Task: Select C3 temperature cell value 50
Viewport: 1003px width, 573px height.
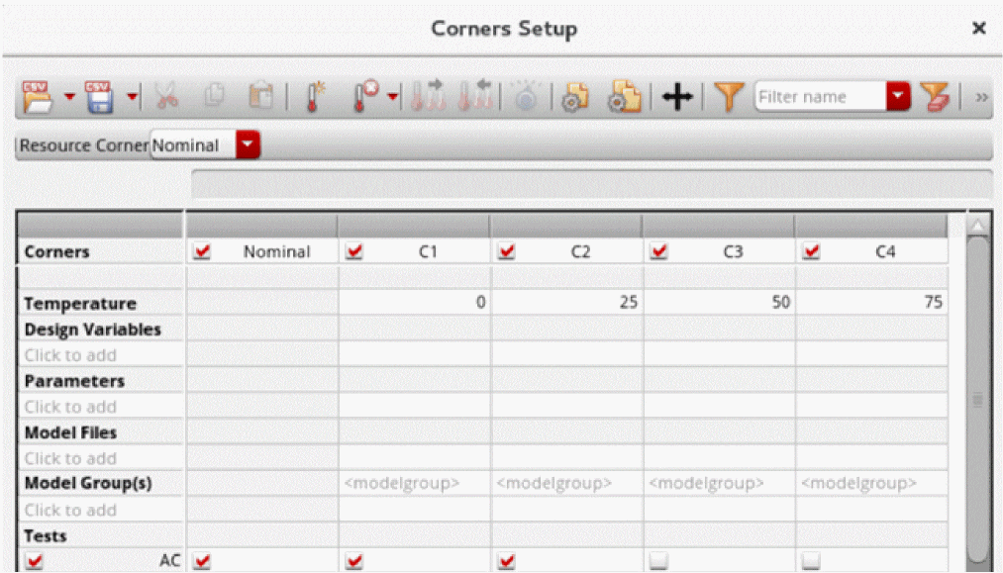Action: [719, 302]
